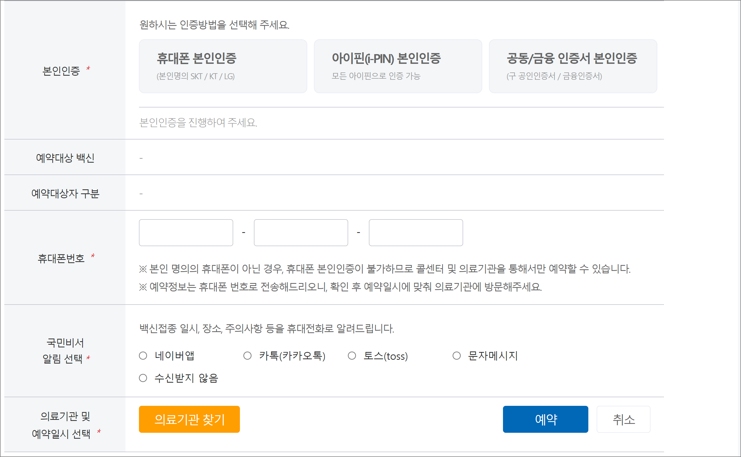Click 카톡(카카오톡) label text
Image resolution: width=741 pixels, height=457 pixels.
(292, 356)
